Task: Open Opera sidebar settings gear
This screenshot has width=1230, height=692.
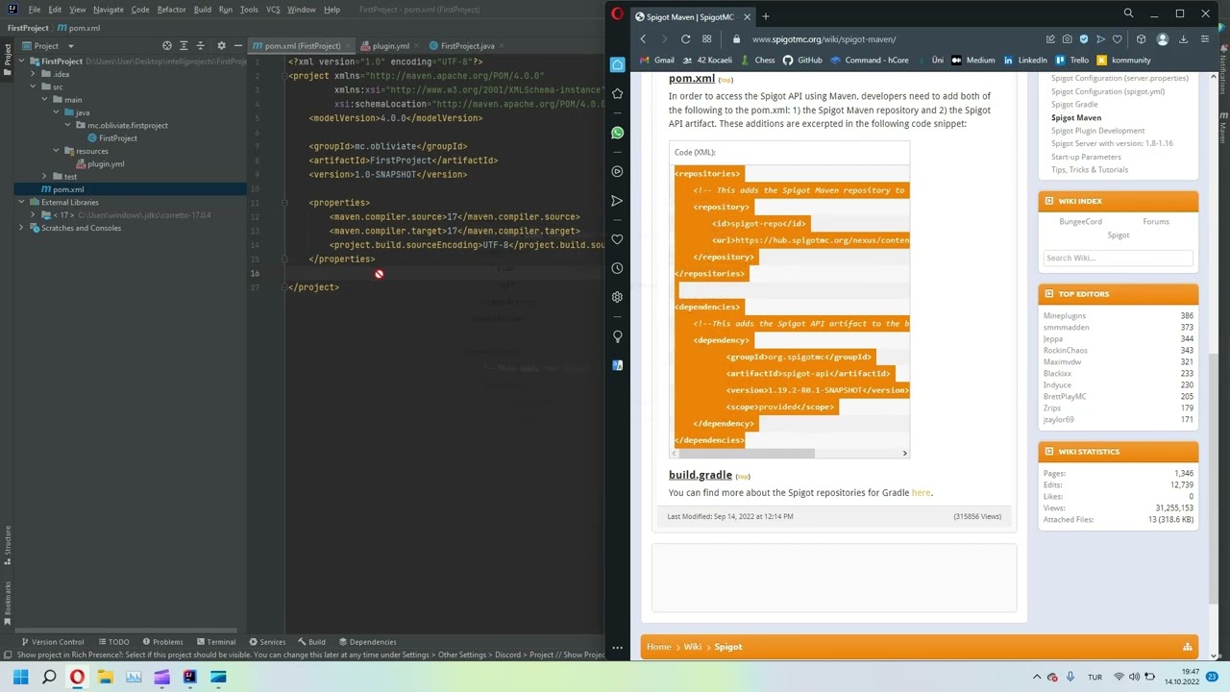Action: pos(617,297)
